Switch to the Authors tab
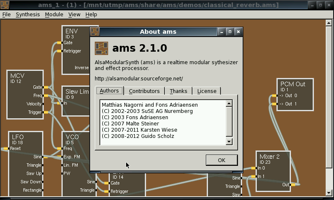The image size is (334, 200). (x=109, y=91)
